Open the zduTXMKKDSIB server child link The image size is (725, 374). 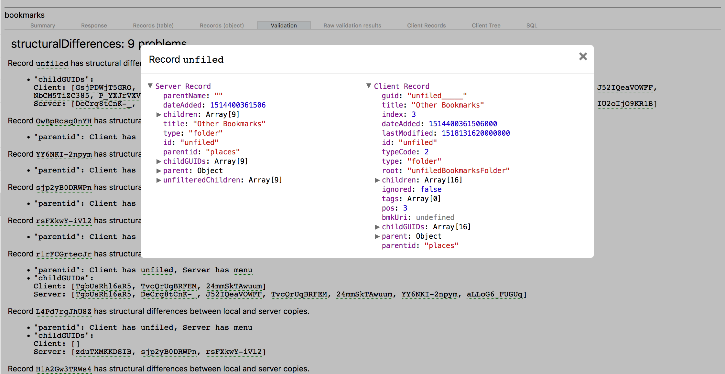103,352
